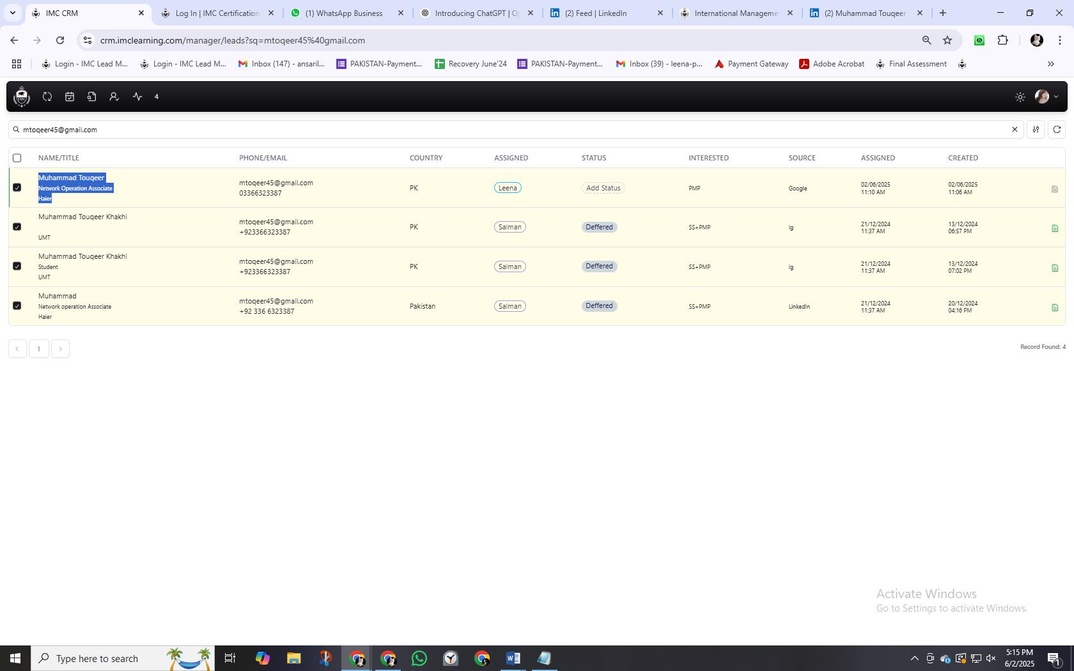Open Word from the taskbar
Viewport: 1074px width, 671px height.
pyautogui.click(x=513, y=658)
